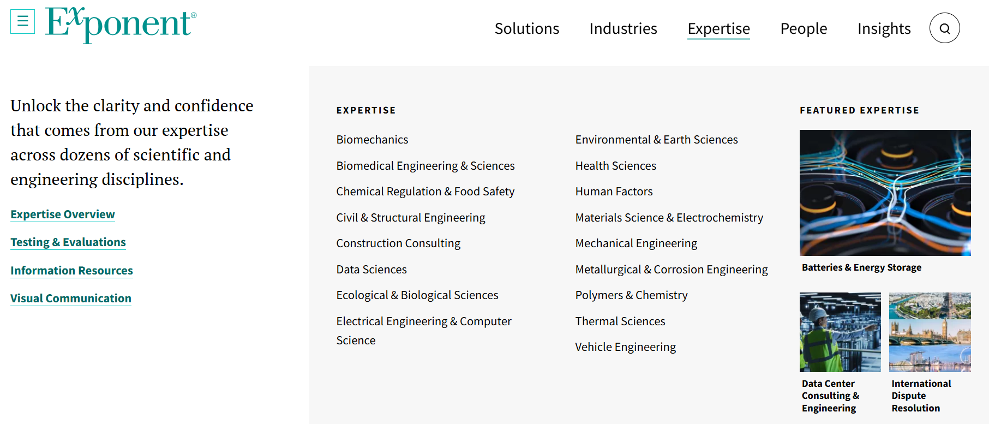Open the Insights menu
Image resolution: width=989 pixels, height=424 pixels.
(884, 29)
